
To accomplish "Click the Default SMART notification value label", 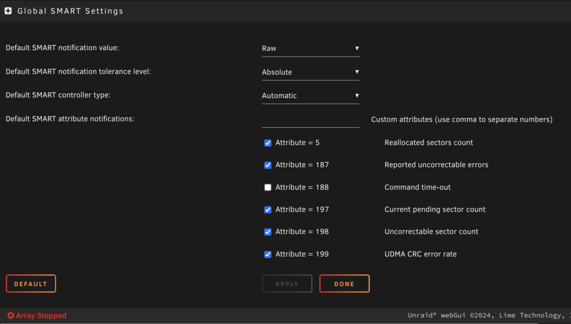I will click(62, 48).
